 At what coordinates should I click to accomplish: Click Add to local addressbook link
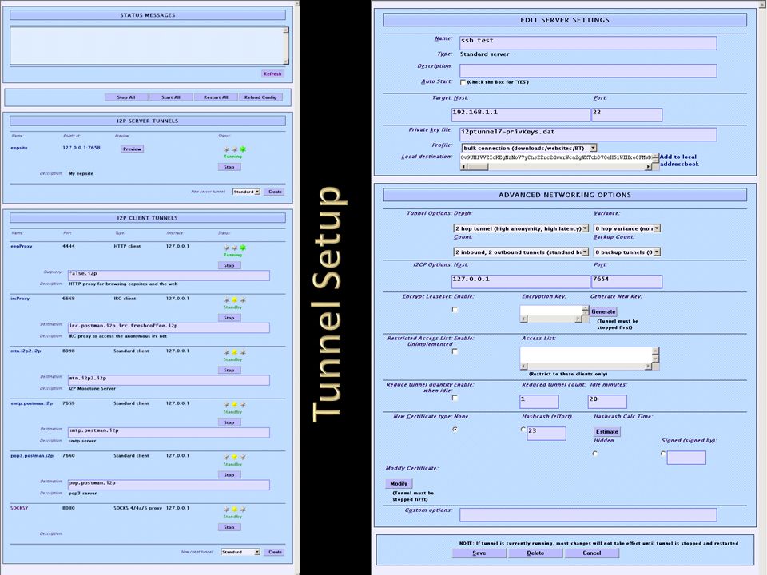(679, 161)
